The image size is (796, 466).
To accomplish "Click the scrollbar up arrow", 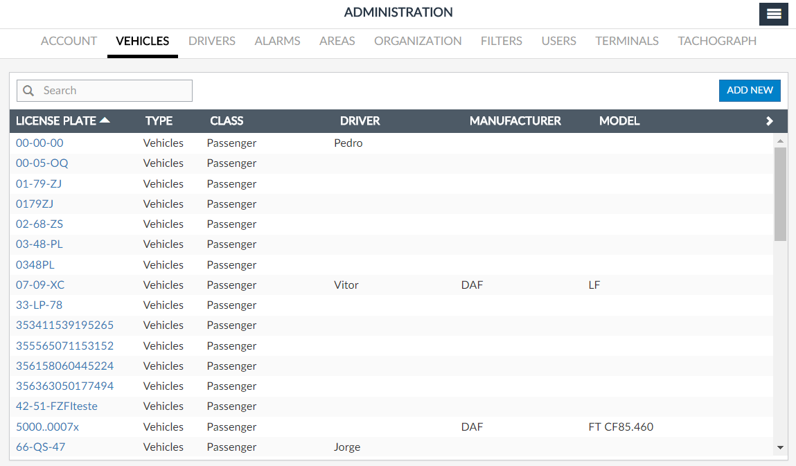I will [x=781, y=141].
